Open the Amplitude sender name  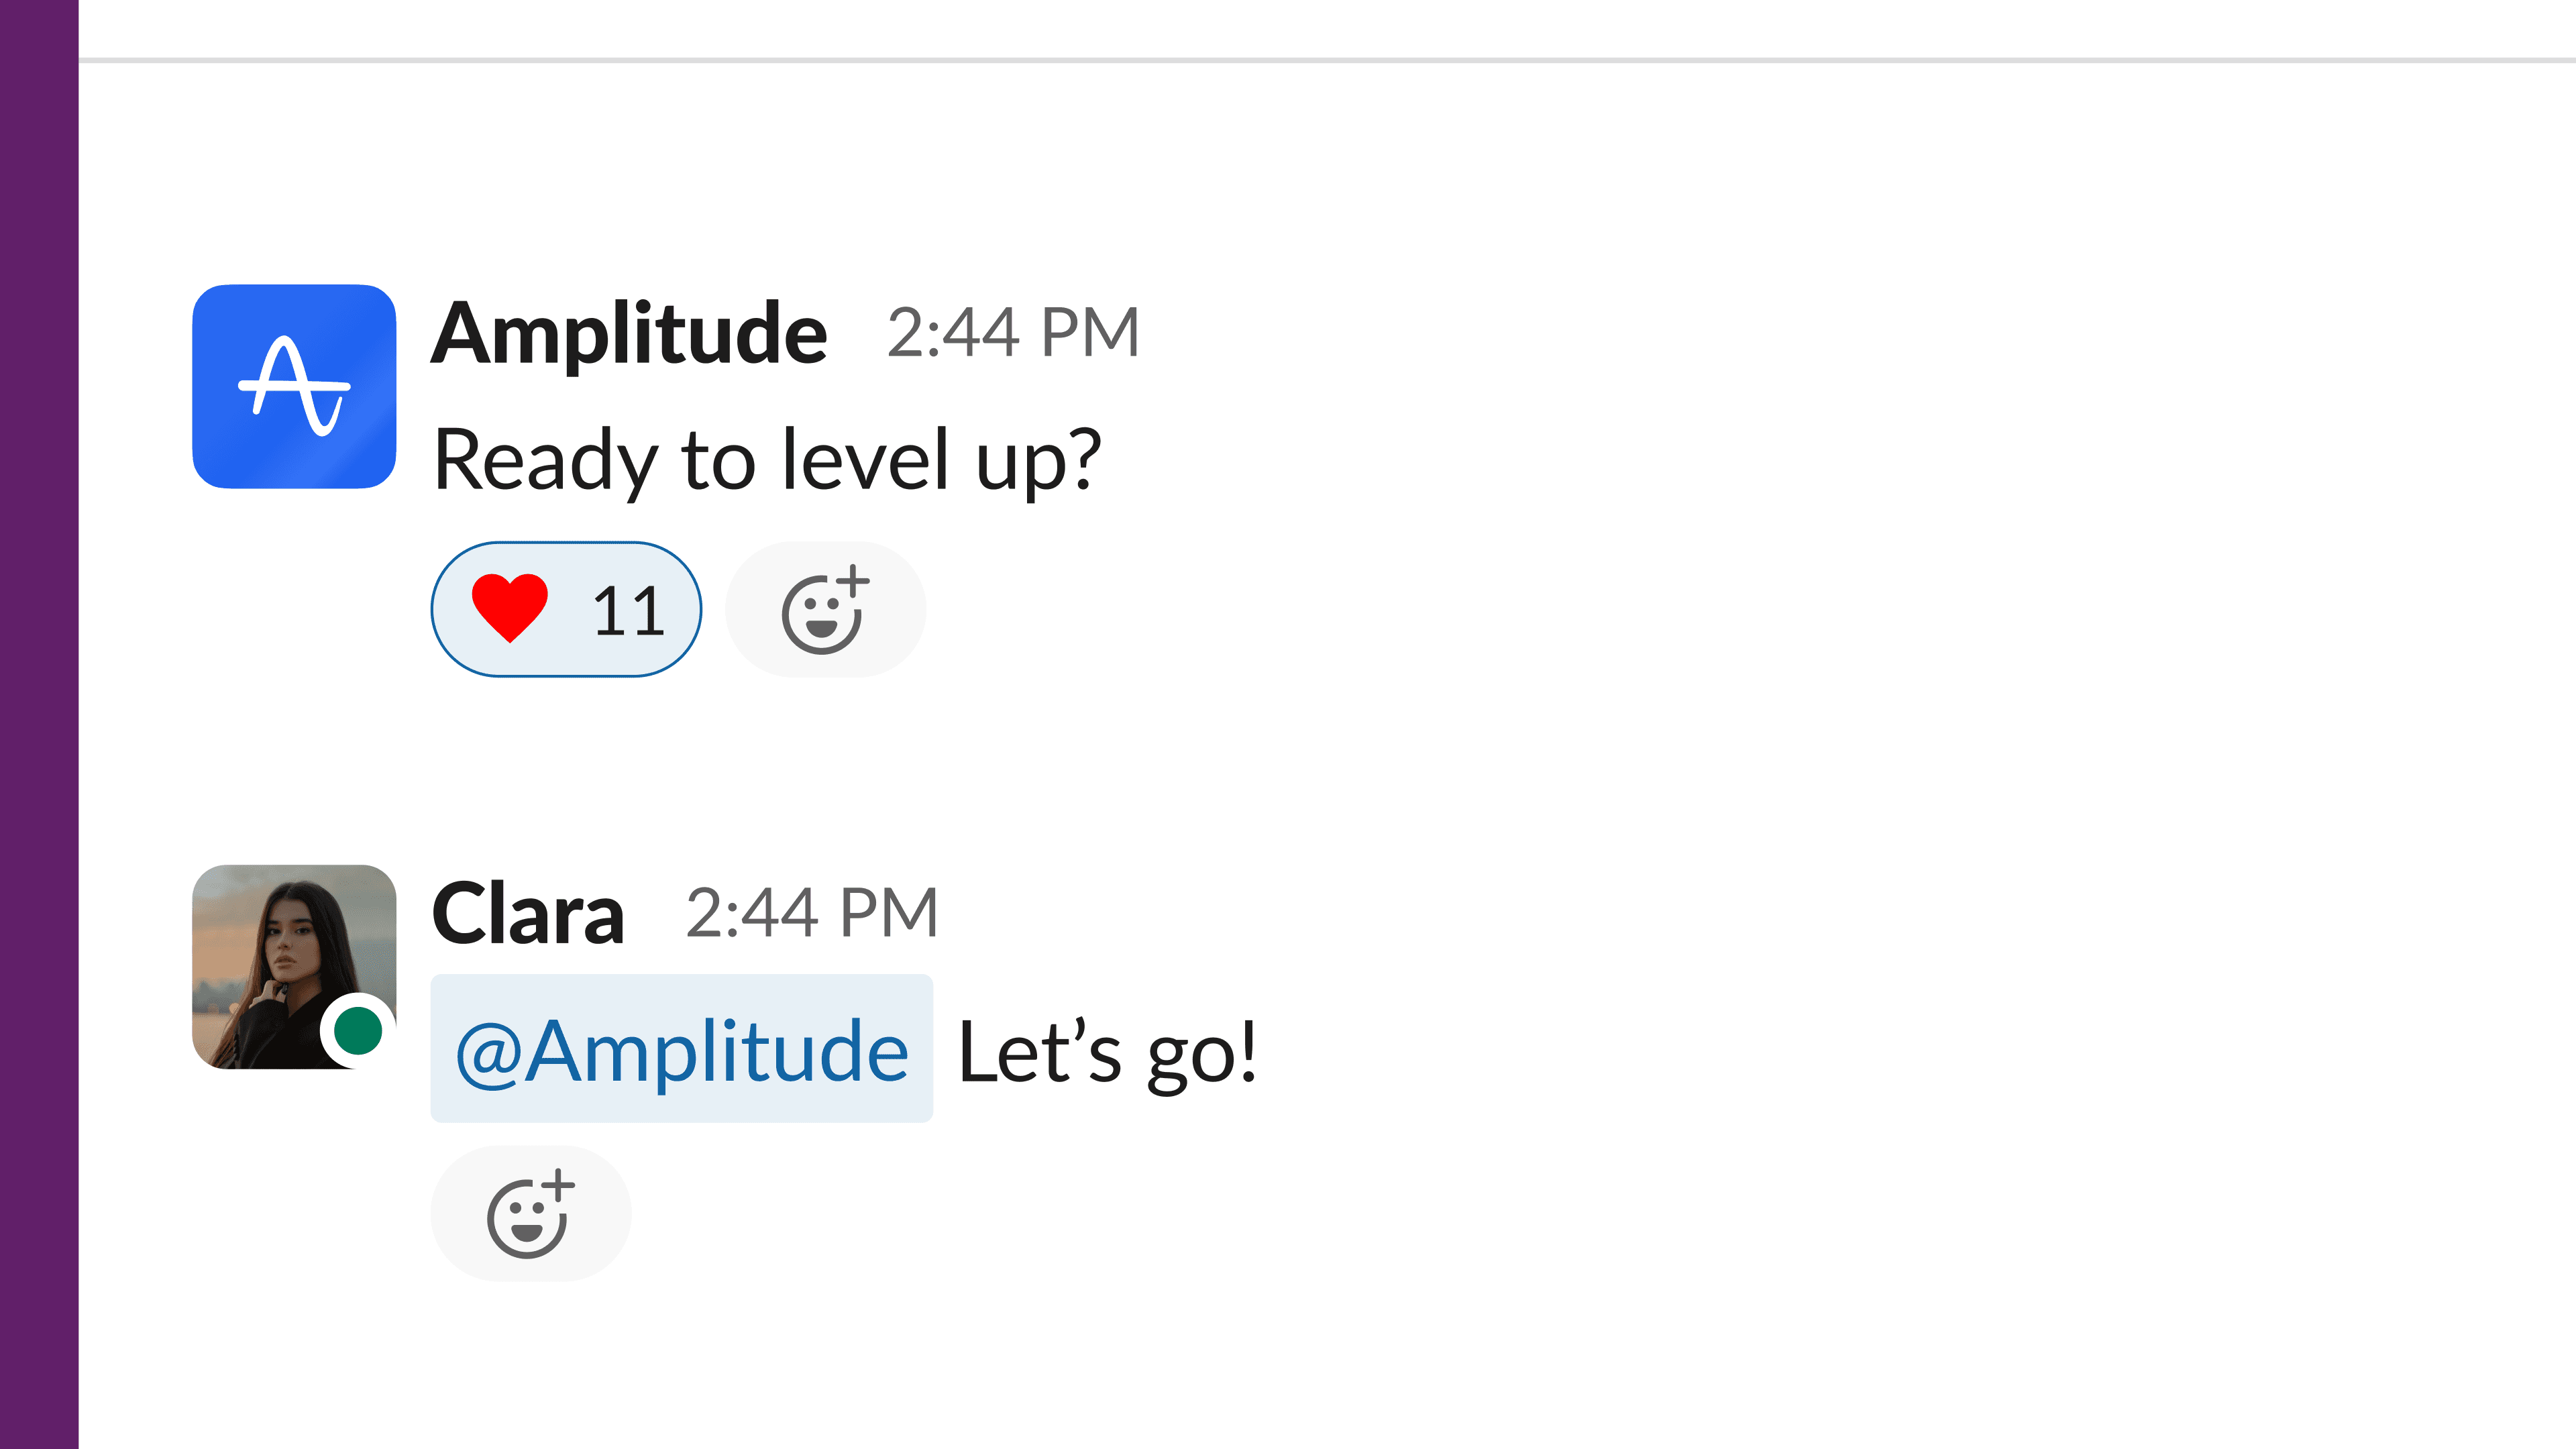pyautogui.click(x=629, y=333)
